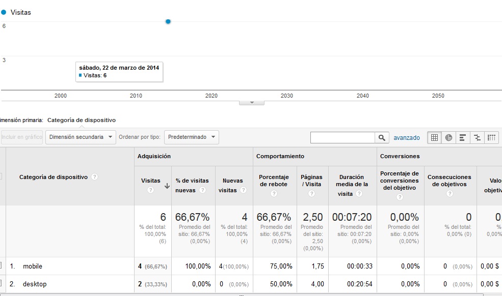502x296 pixels.
Task: Open help for Porcentaje de rebote
Action: tap(273, 194)
